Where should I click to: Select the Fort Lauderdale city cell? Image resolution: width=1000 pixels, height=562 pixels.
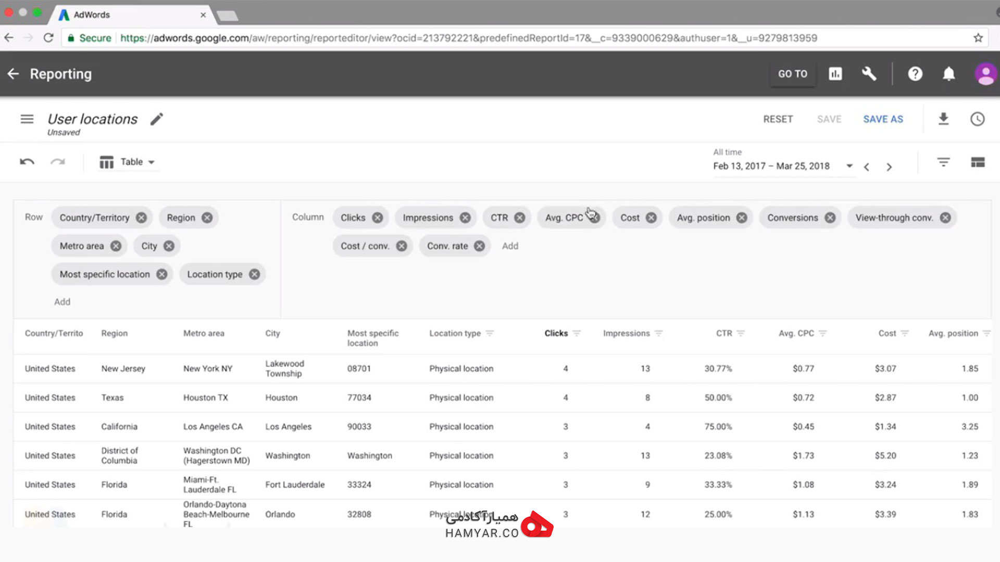point(295,484)
